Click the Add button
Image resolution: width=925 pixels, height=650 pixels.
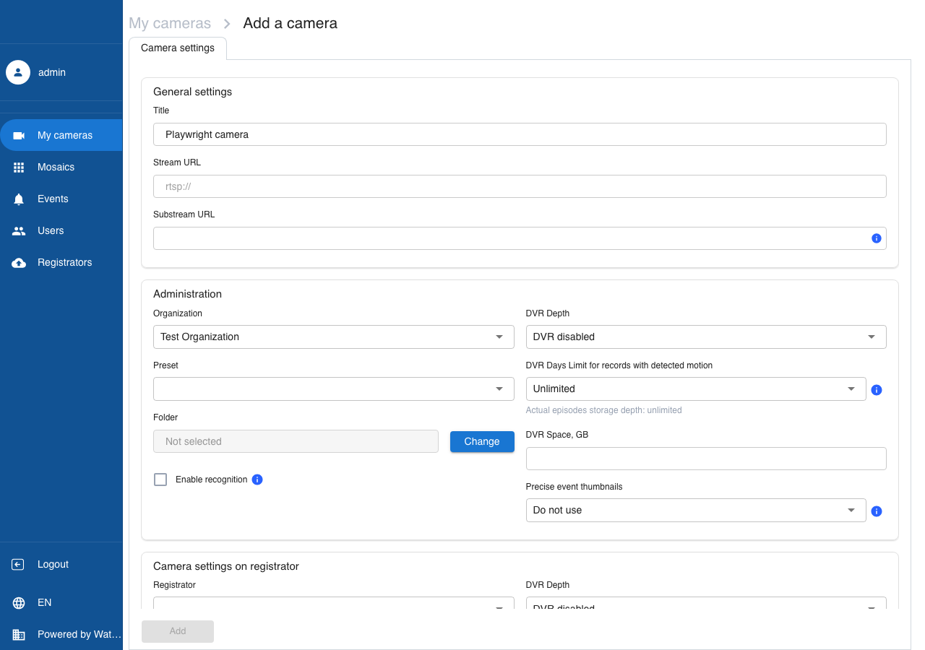tap(178, 631)
